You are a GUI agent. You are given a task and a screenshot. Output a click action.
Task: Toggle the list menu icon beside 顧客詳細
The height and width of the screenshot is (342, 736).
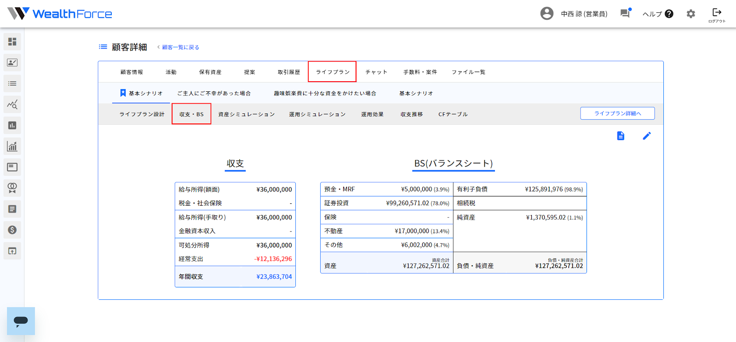[x=103, y=47]
